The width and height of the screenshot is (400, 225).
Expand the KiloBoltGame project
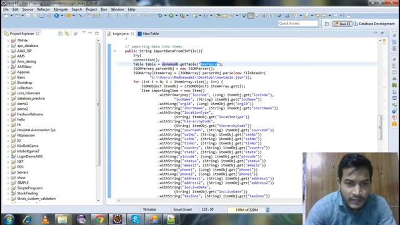point(8,146)
